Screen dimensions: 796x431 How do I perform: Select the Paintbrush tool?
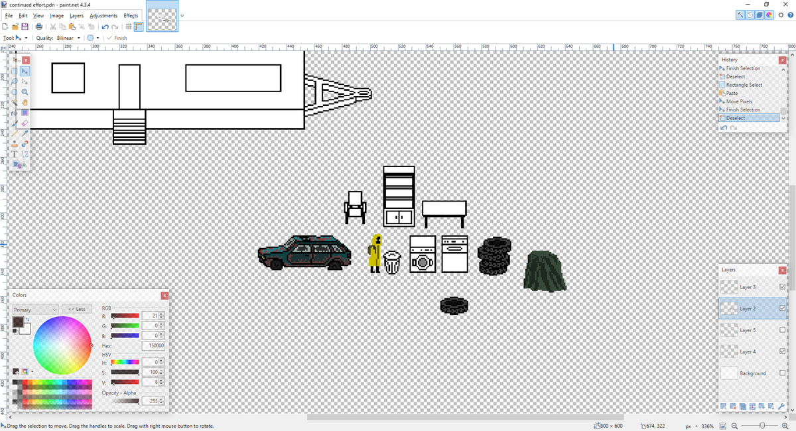15,123
